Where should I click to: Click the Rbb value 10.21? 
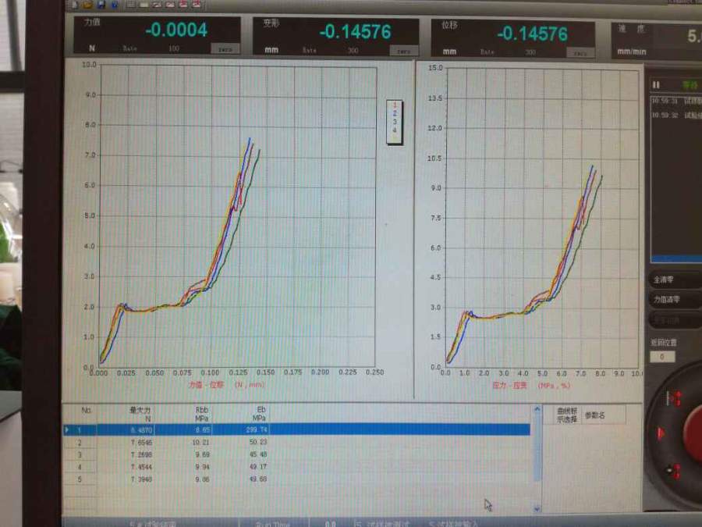pyautogui.click(x=200, y=443)
